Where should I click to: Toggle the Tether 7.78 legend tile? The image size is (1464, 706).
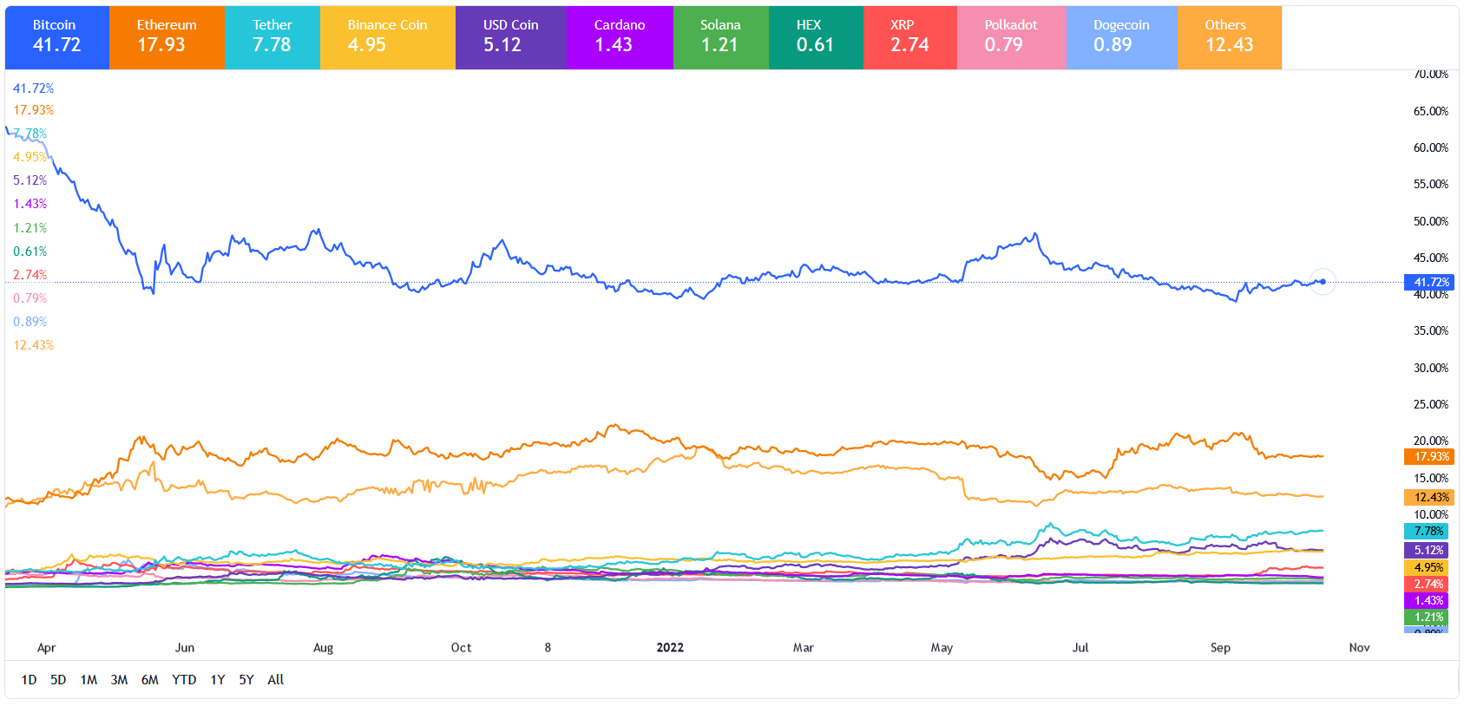(272, 37)
